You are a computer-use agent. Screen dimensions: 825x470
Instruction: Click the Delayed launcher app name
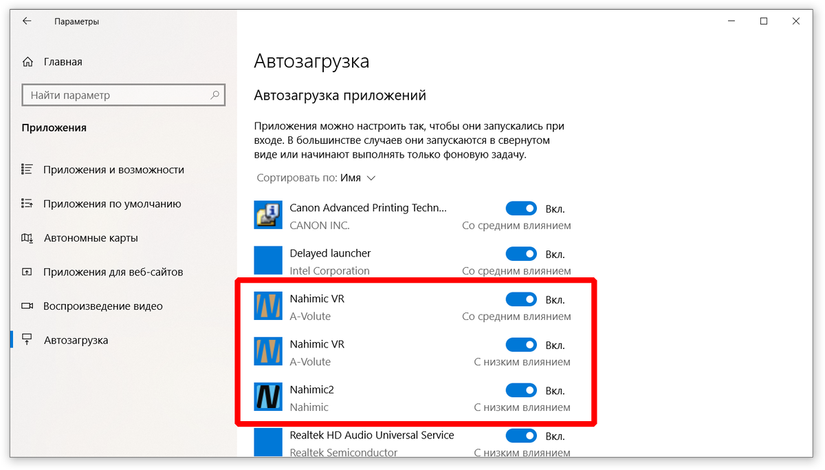[331, 253]
